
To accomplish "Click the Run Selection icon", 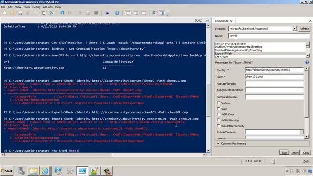I will [x=88, y=13].
